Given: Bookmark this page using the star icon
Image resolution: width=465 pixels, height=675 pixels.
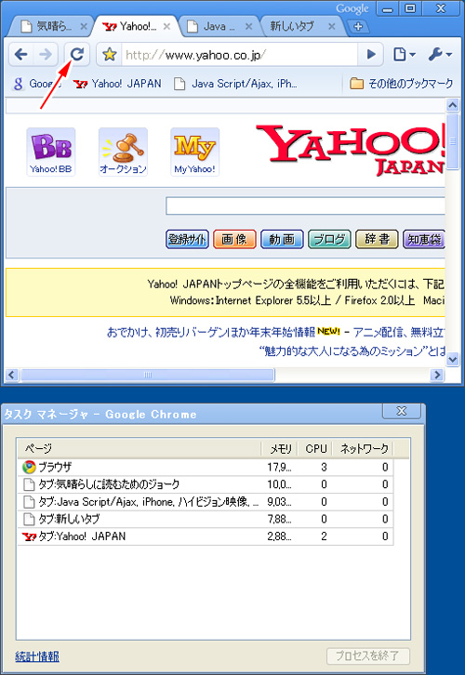Looking at the screenshot, I should 110,54.
